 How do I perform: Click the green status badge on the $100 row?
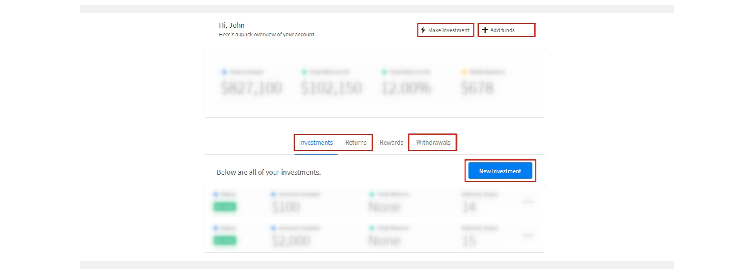tap(225, 207)
